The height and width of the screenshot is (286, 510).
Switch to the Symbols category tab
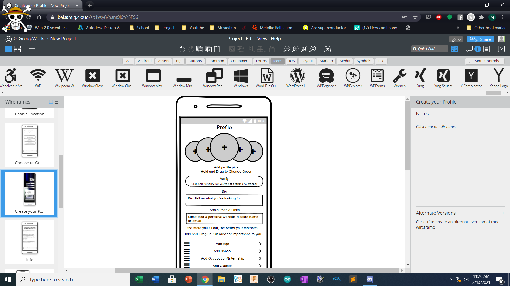364,61
